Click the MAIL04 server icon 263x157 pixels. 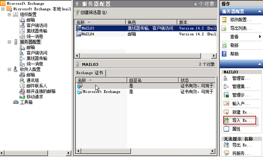(79, 34)
